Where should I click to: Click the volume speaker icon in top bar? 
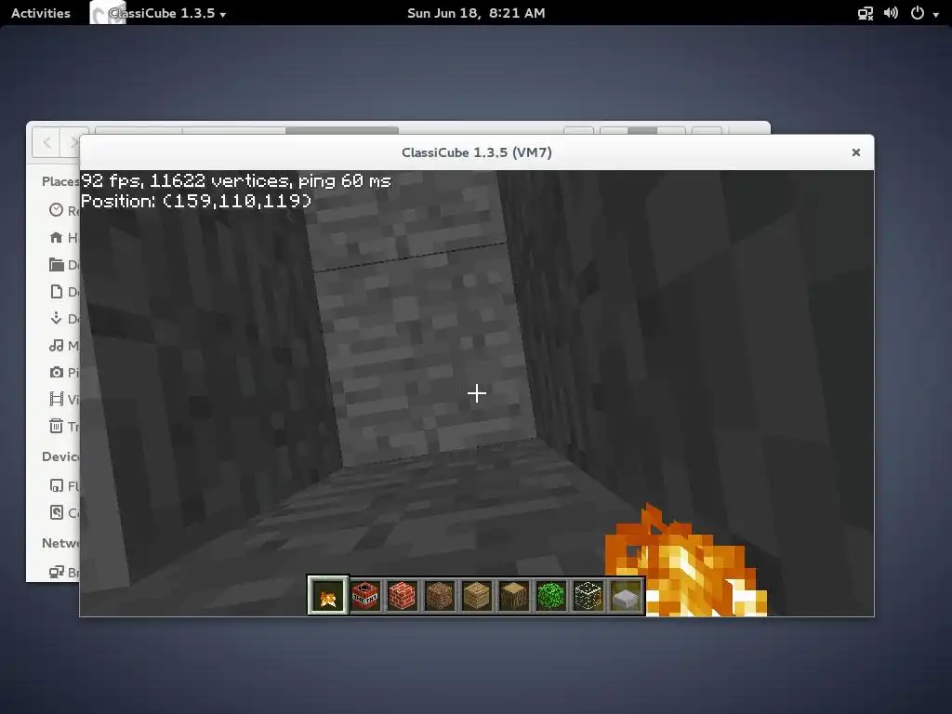[x=891, y=13]
